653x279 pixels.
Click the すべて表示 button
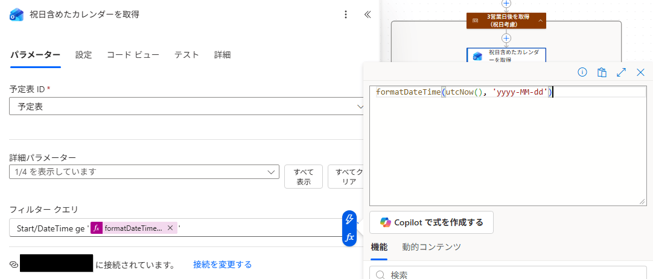(304, 177)
